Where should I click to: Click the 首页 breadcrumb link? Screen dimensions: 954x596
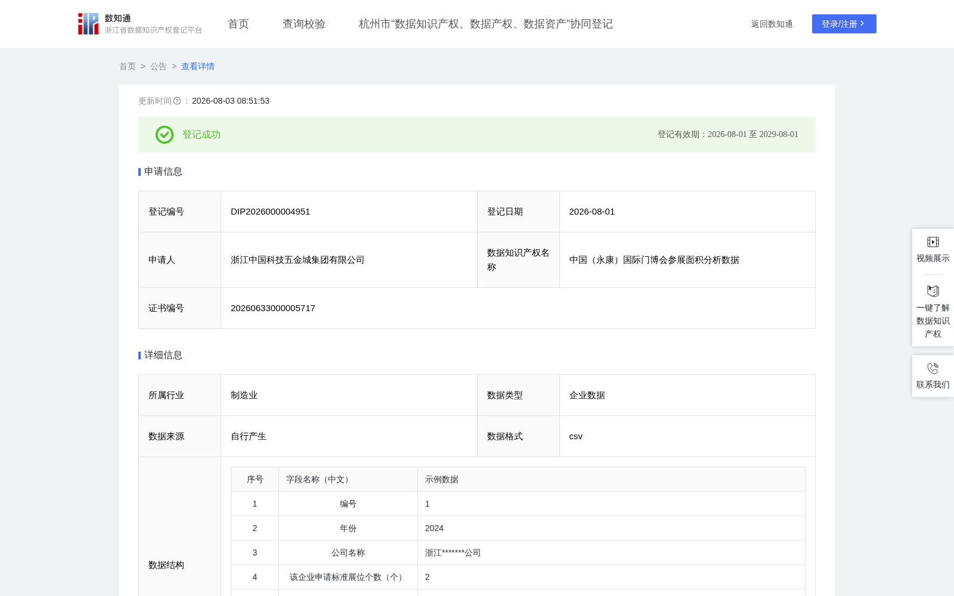coord(128,66)
